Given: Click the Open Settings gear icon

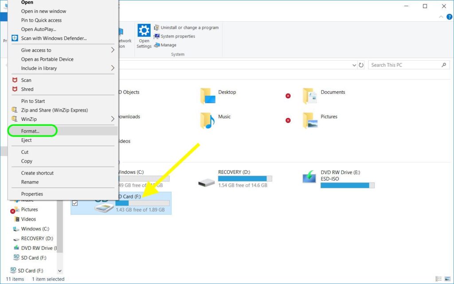Looking at the screenshot, I should pos(144,31).
